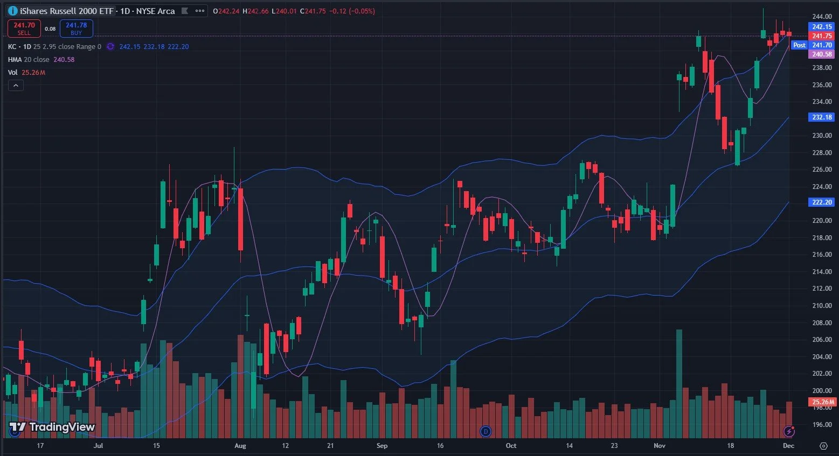839x456 pixels.
Task: Click the KC middle value 232.18 in legend
Action: coord(154,46)
